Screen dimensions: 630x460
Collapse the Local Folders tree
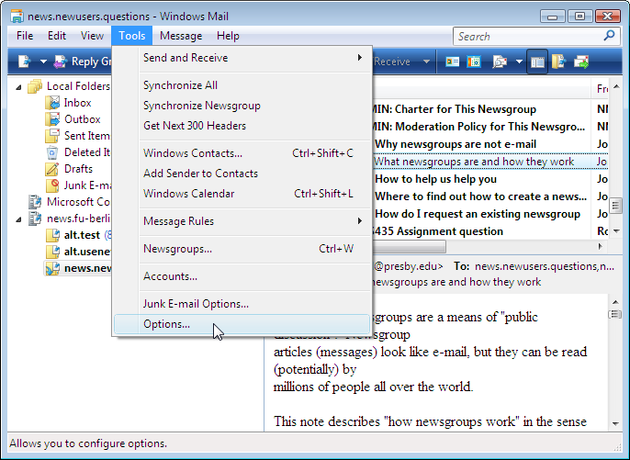21,86
